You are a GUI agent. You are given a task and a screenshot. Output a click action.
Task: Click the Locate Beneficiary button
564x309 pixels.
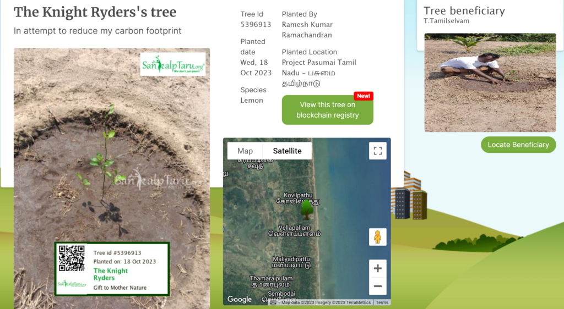[518, 145]
